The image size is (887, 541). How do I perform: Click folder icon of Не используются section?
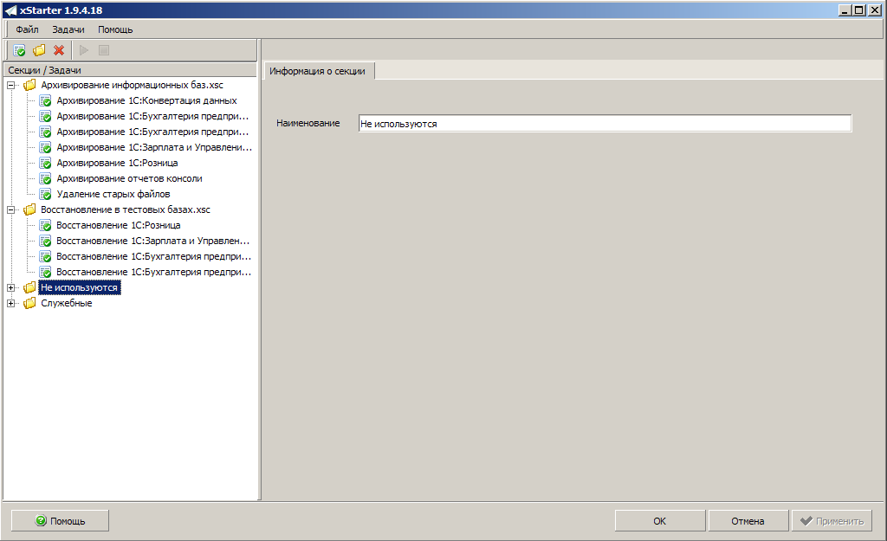click(29, 287)
